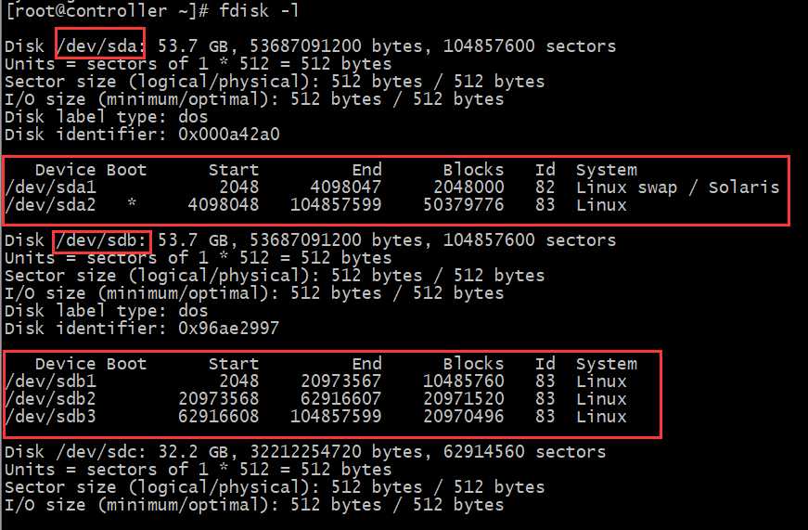Click the 50379776 blocks value
Image resolution: width=808 pixels, height=530 pixels.
tap(463, 205)
